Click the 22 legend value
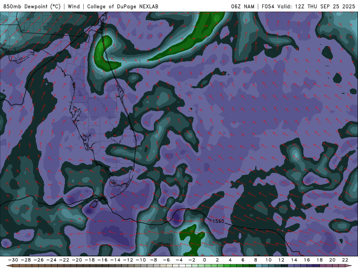The width and height of the screenshot is (358, 268). (345, 260)
